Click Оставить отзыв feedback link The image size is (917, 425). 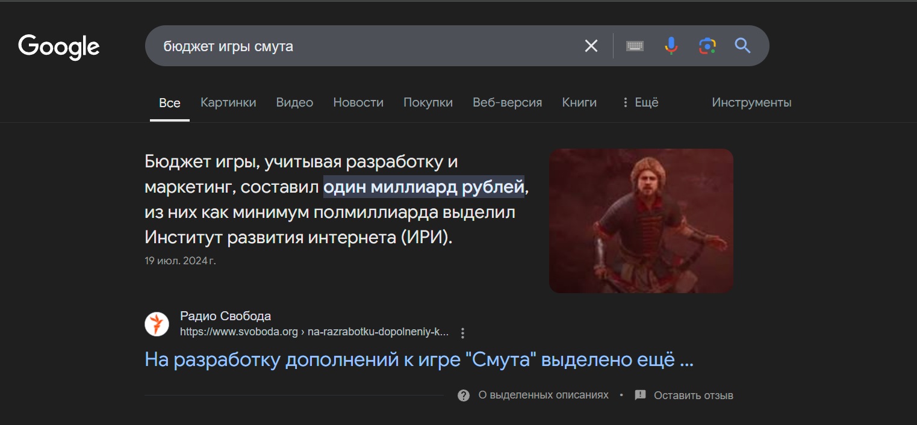[694, 396]
